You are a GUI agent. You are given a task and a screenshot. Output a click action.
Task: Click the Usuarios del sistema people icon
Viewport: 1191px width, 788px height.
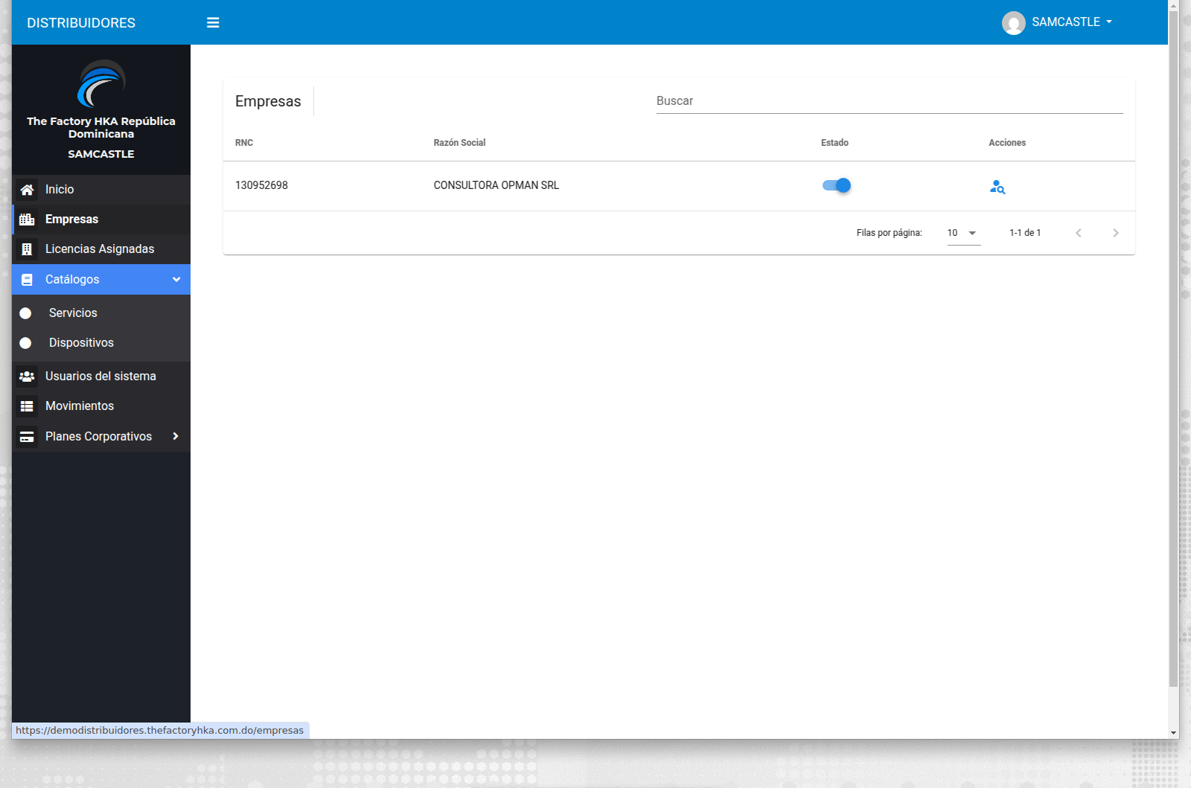tap(27, 377)
